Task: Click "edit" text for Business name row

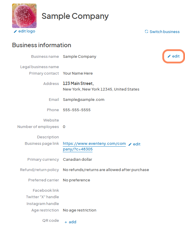Action: 176,56
